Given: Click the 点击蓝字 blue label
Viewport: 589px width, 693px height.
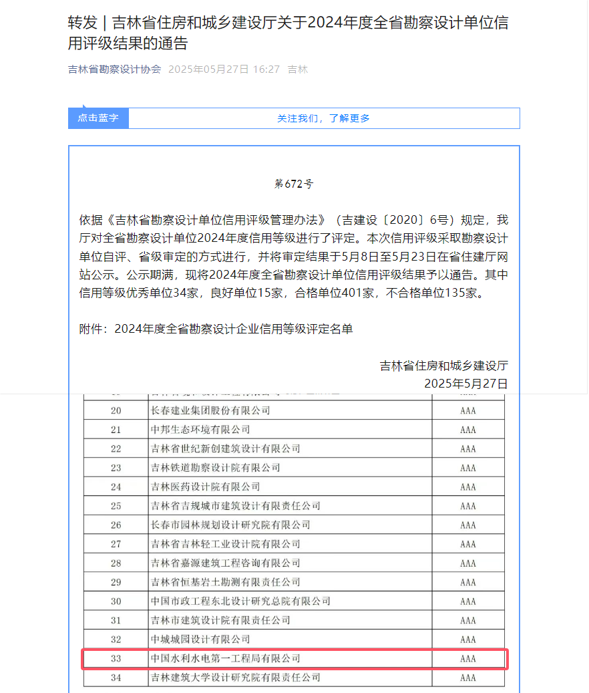Looking at the screenshot, I should pos(98,118).
